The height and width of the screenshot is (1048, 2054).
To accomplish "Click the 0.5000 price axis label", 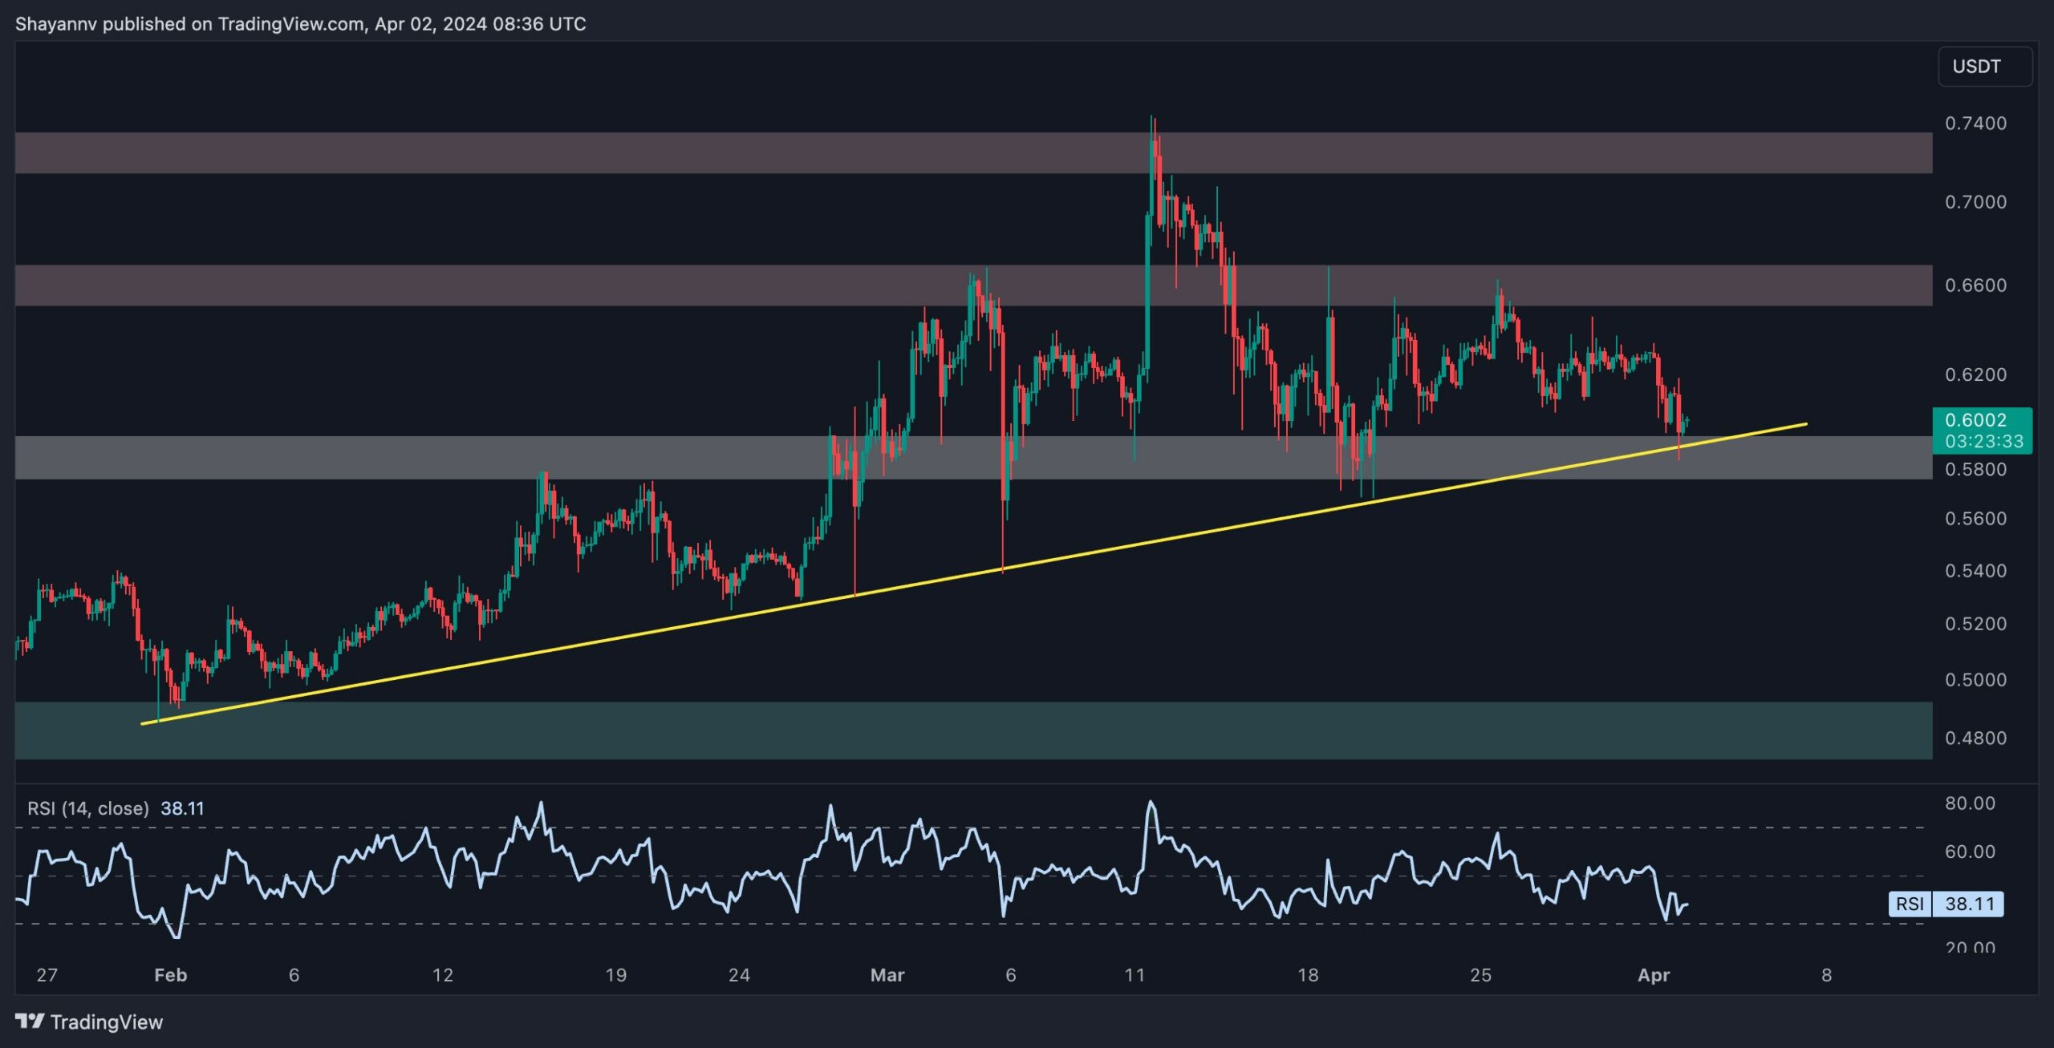I will pos(1975,680).
